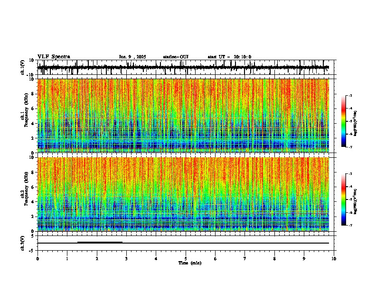Click the 6 kHz tick on ch.2 frequency axis
The height and width of the screenshot is (290, 376).
point(33,187)
